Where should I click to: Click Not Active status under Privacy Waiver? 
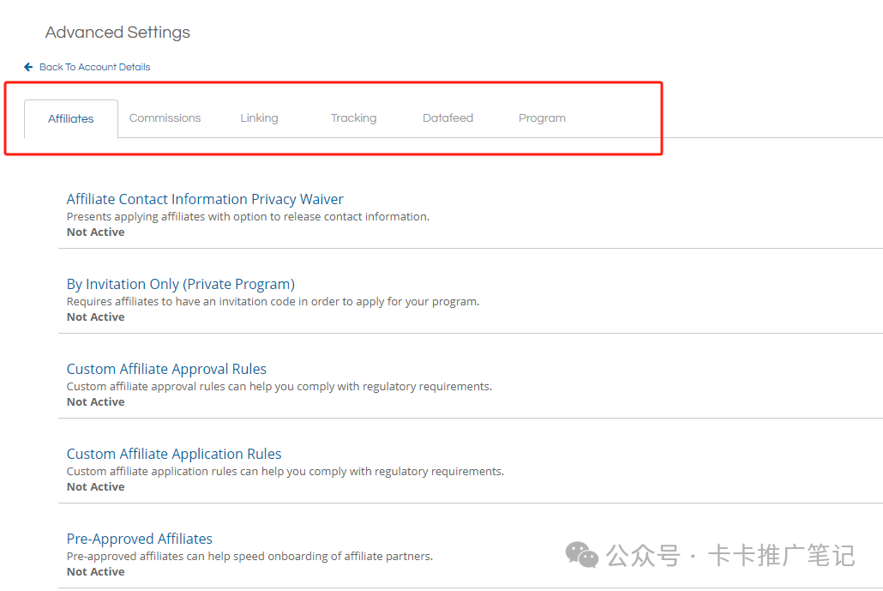pos(95,232)
